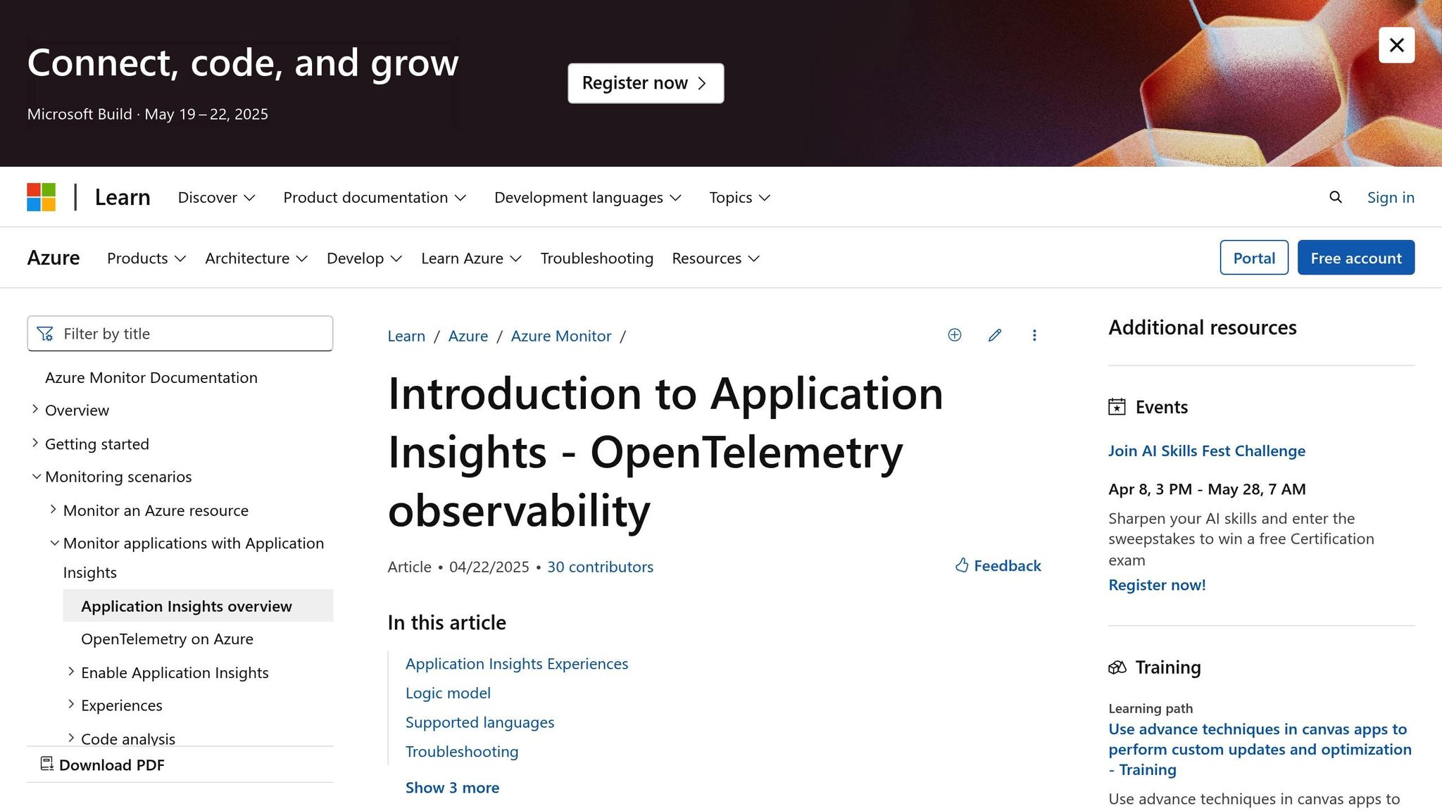Jump to Application Insights Experiences section
This screenshot has width=1442, height=811.
pos(517,663)
